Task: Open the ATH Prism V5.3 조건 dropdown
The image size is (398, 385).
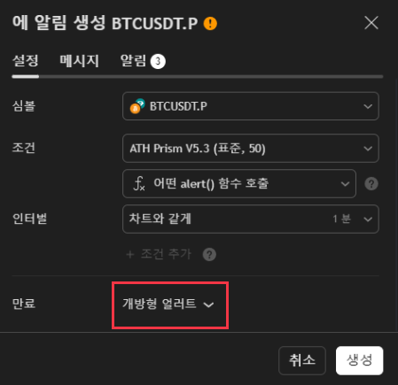Action: (251, 149)
